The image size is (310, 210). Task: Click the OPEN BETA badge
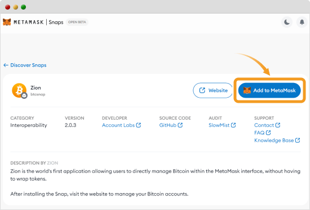coord(77,22)
